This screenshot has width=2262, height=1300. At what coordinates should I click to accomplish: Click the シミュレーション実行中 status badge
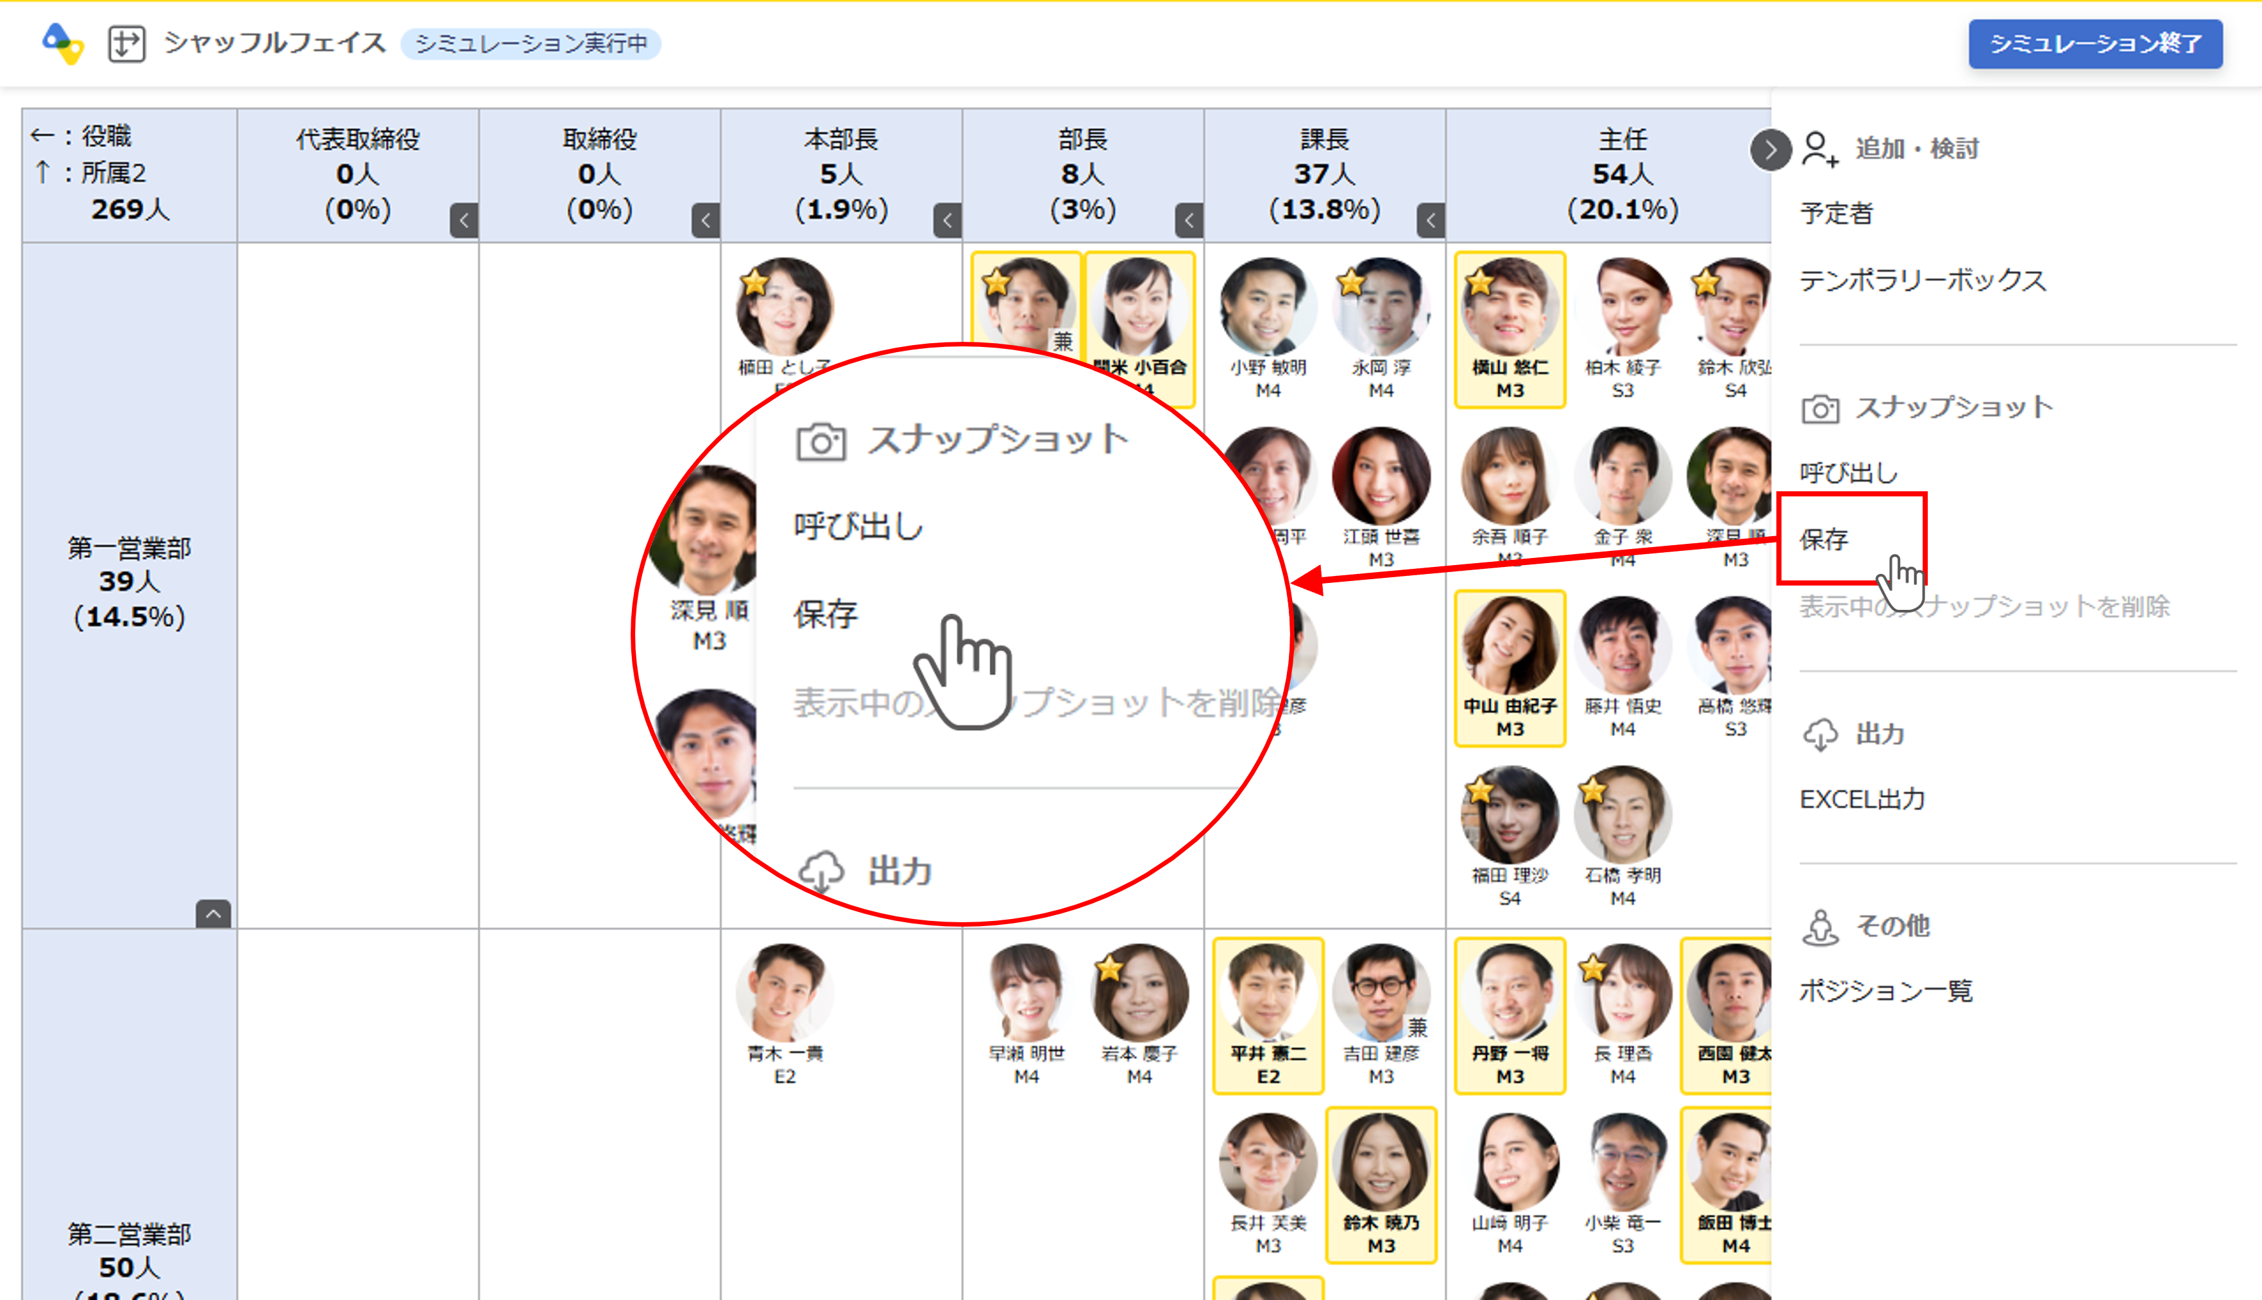[x=531, y=43]
